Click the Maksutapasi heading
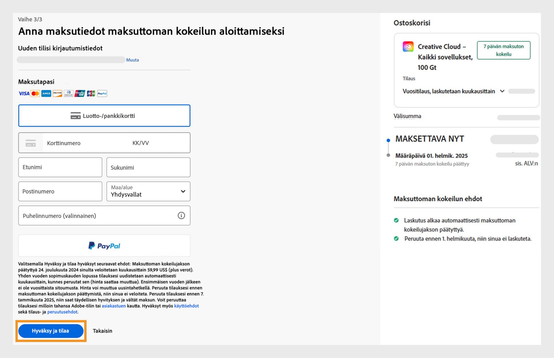This screenshot has height=358, width=554. click(36, 82)
